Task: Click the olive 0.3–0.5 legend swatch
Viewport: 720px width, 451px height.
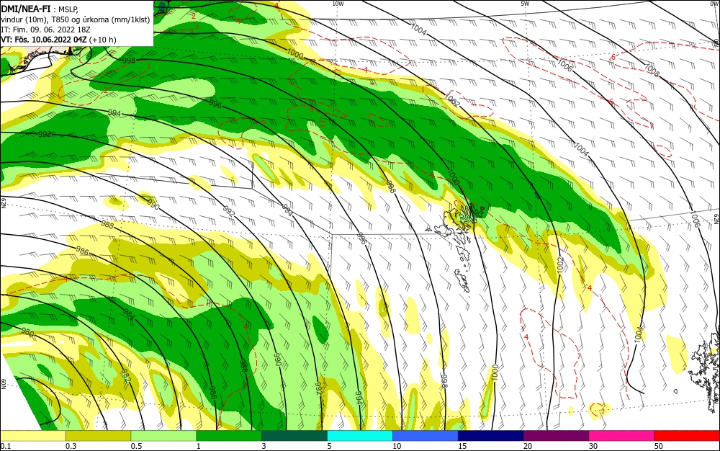Action: click(x=98, y=436)
